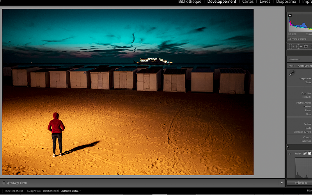Click the tone curve target adjustment icon
The width and height of the screenshot is (312, 195).
point(289,154)
